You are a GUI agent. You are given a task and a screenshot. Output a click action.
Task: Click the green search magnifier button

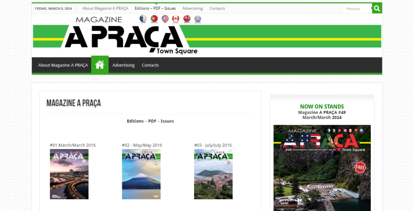pos(377,8)
